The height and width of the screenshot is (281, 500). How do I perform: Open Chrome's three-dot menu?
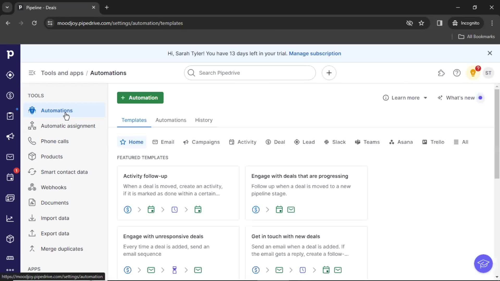click(x=492, y=23)
